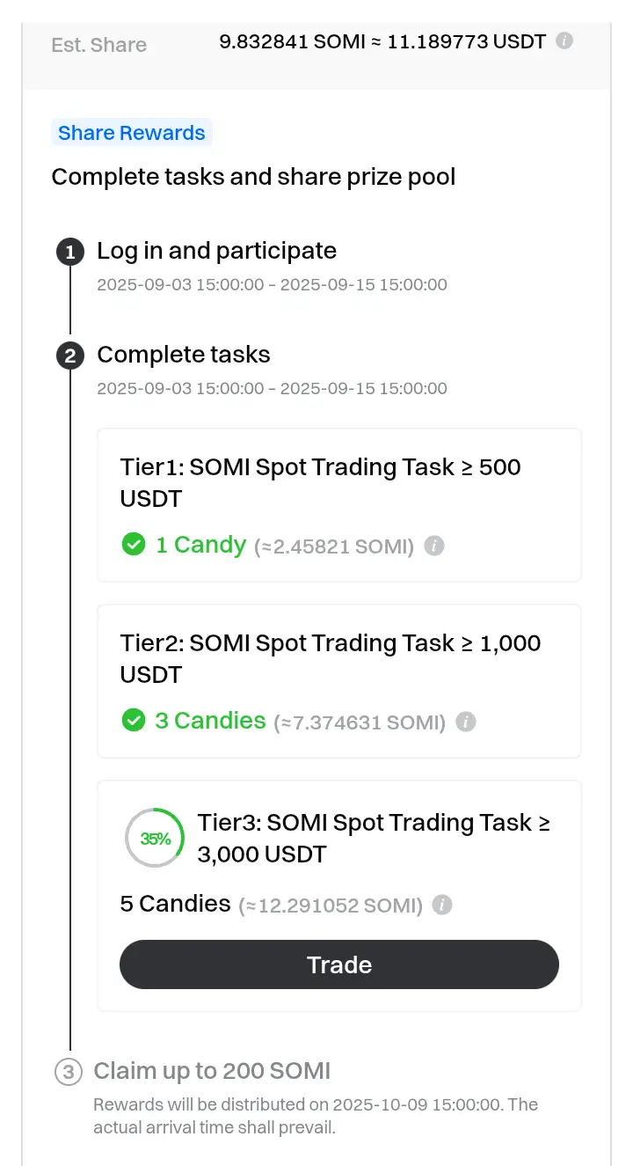Click the 35% circular progress indicator
Viewport: 633px width, 1166px height.
click(155, 839)
